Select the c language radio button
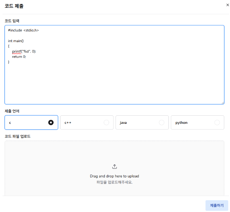 [x=51, y=122]
